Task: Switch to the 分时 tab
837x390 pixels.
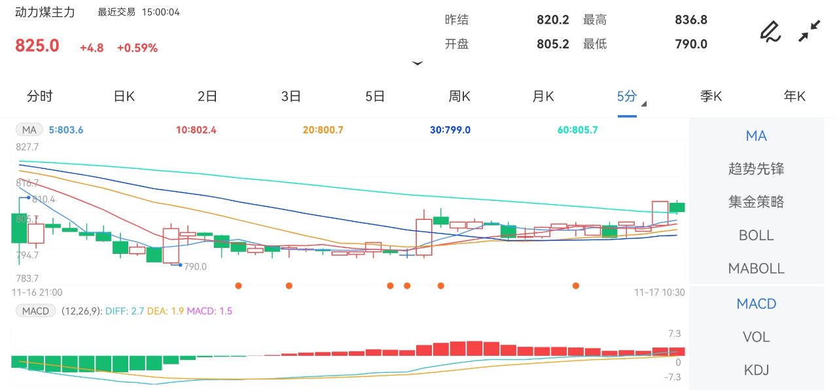Action: 41,96
